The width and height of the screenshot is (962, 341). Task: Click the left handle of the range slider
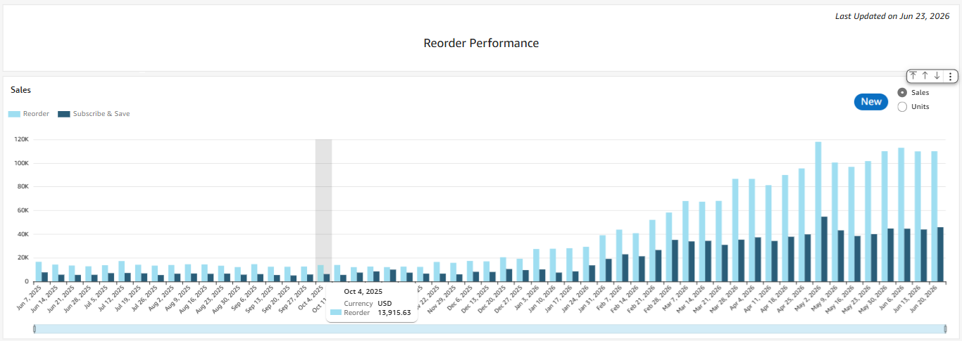pos(35,329)
